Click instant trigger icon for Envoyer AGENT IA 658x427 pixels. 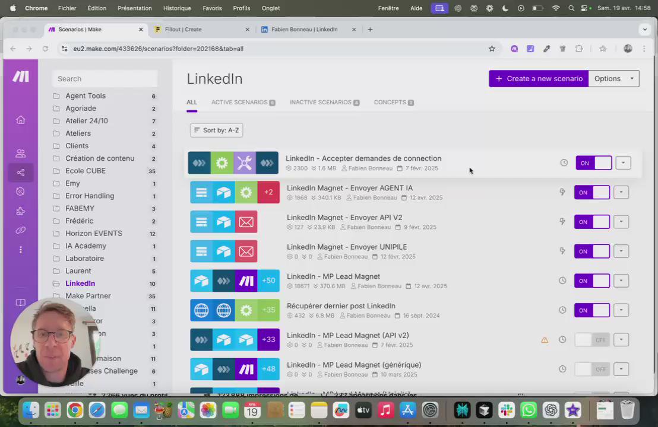tap(562, 192)
